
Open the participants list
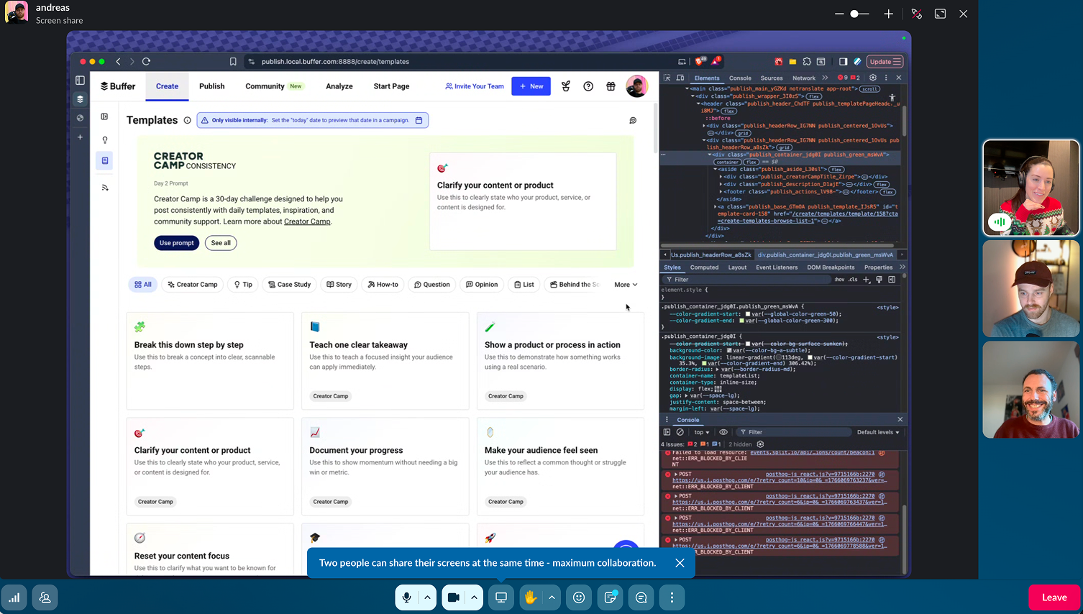pyautogui.click(x=45, y=597)
